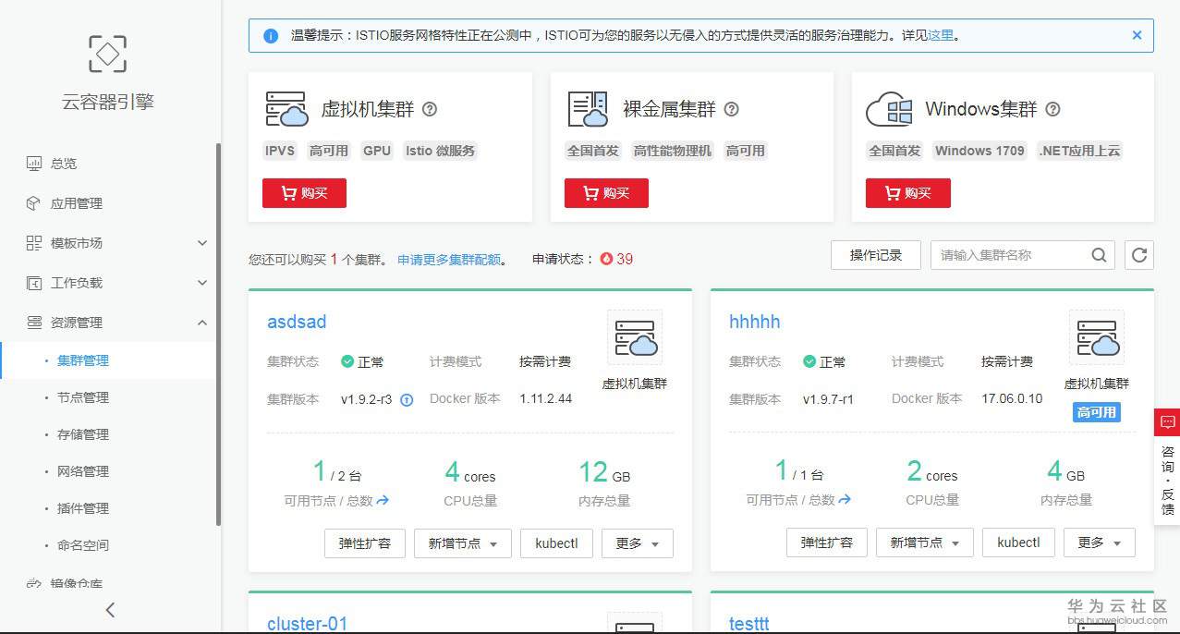Click 申请更多集群配额 link

449,260
